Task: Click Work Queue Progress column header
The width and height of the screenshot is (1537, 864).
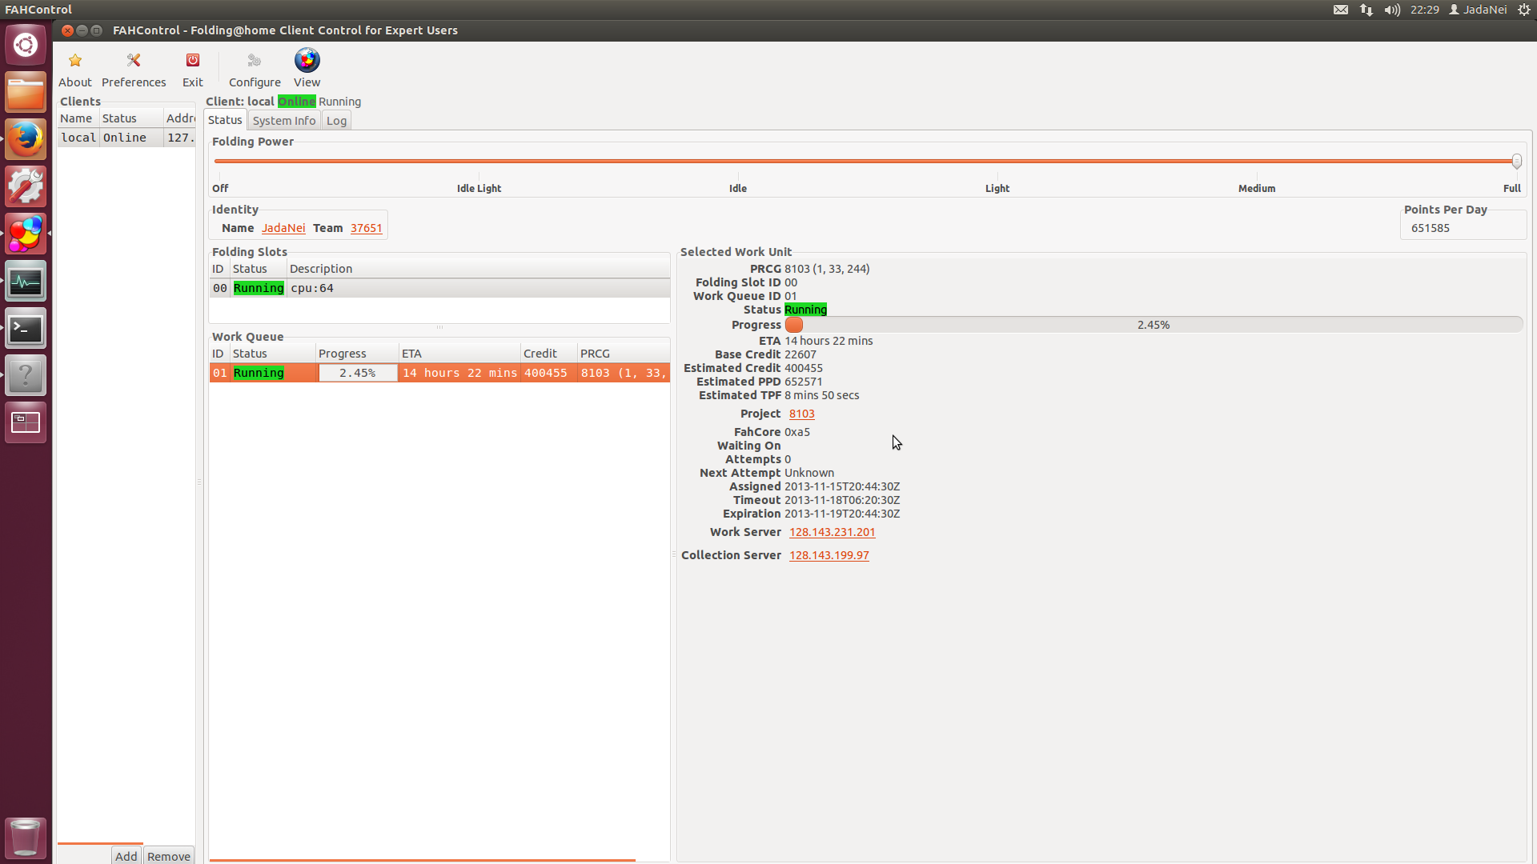Action: coord(357,354)
